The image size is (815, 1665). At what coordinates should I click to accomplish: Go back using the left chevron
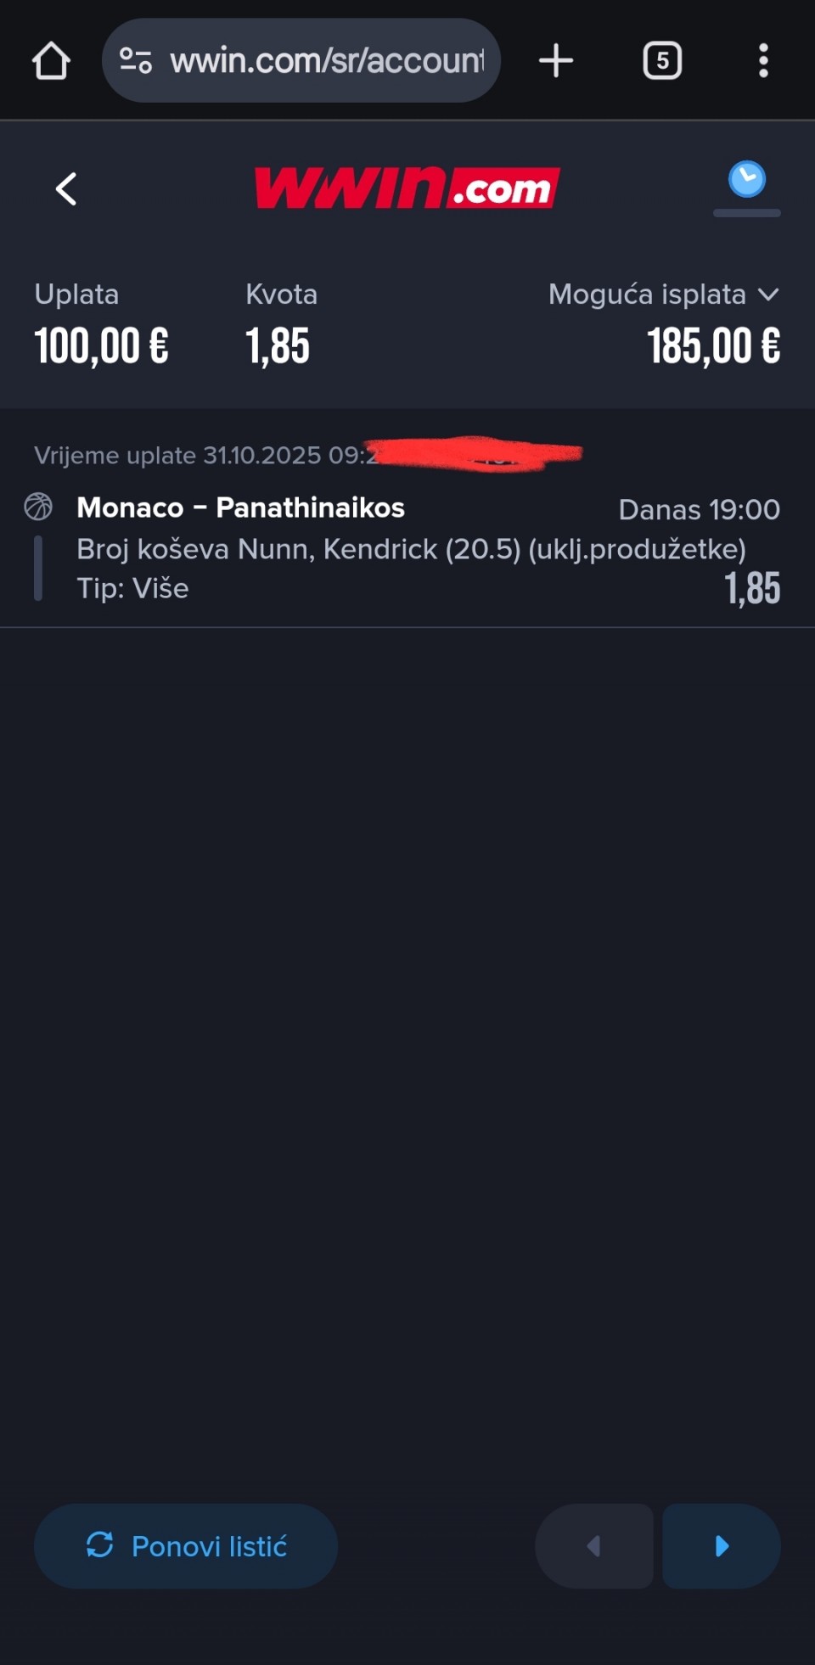[66, 188]
